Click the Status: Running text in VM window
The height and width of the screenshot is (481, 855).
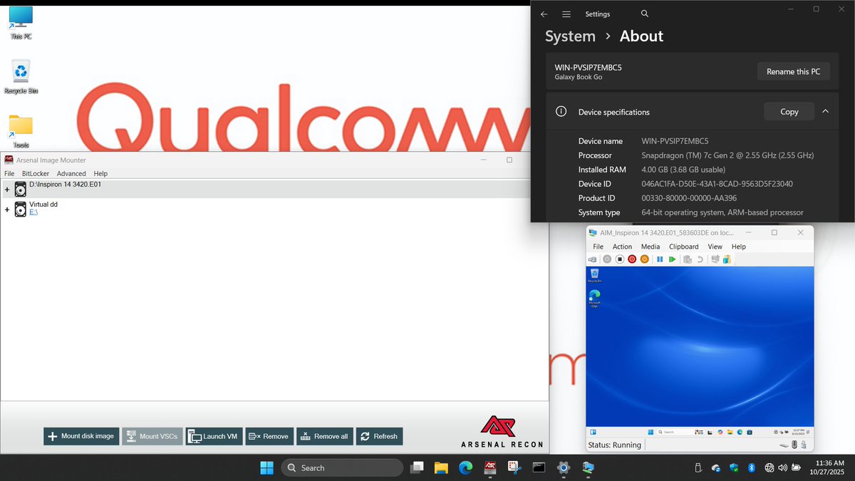(x=614, y=445)
